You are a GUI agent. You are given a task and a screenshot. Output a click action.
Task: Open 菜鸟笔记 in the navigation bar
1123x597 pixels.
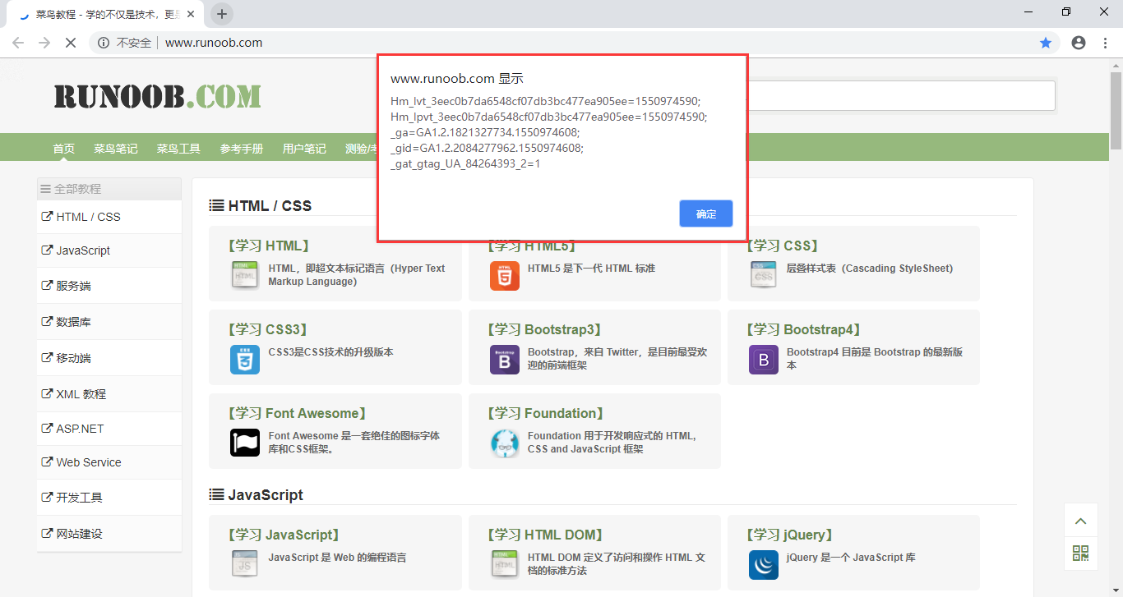[x=116, y=149]
